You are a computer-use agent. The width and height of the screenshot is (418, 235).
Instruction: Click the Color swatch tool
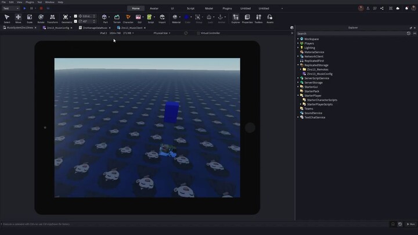186,17
